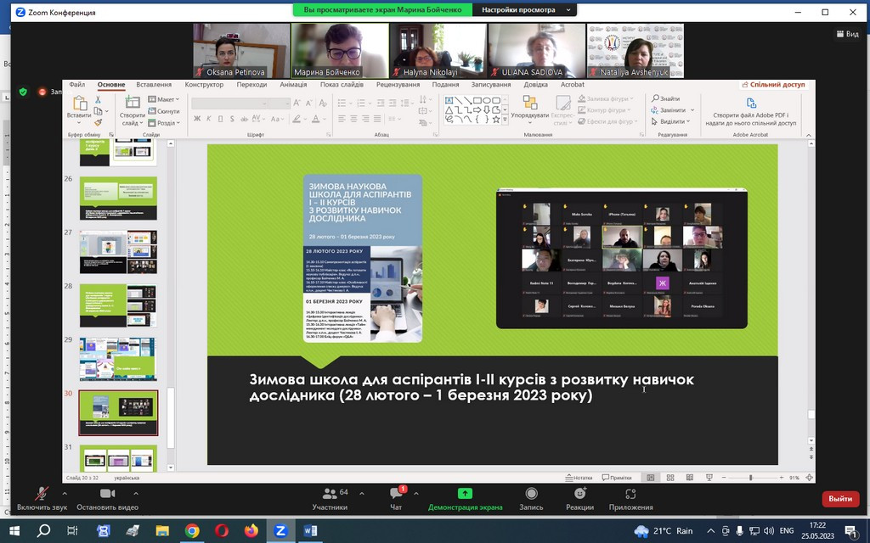
Task: Click the Спільний доступ share button
Action: coord(772,85)
